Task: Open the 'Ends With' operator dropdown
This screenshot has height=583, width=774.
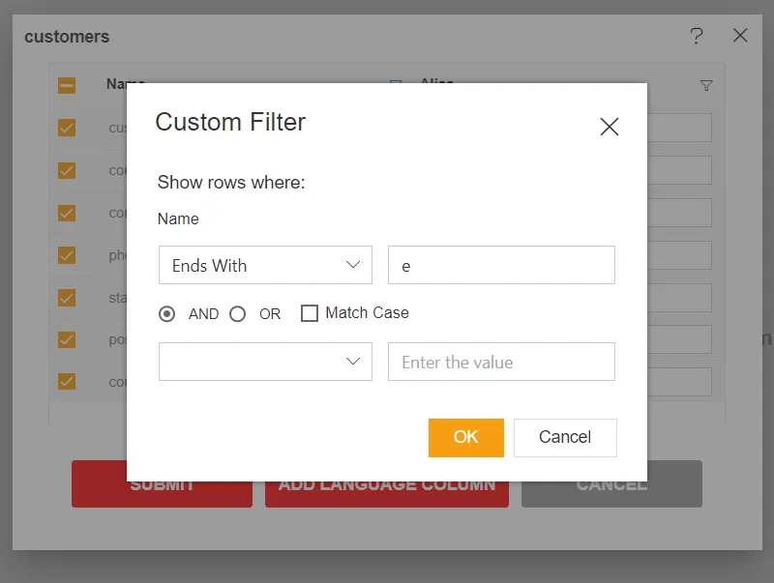Action: pos(265,265)
